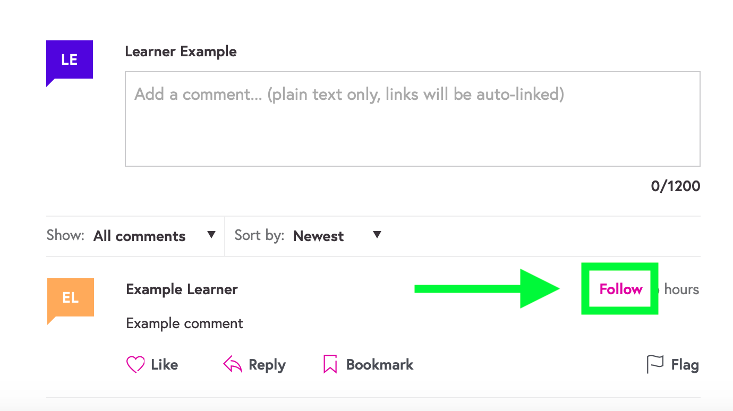The height and width of the screenshot is (411, 733).
Task: Focus the Add a comment text box
Action: point(412,119)
